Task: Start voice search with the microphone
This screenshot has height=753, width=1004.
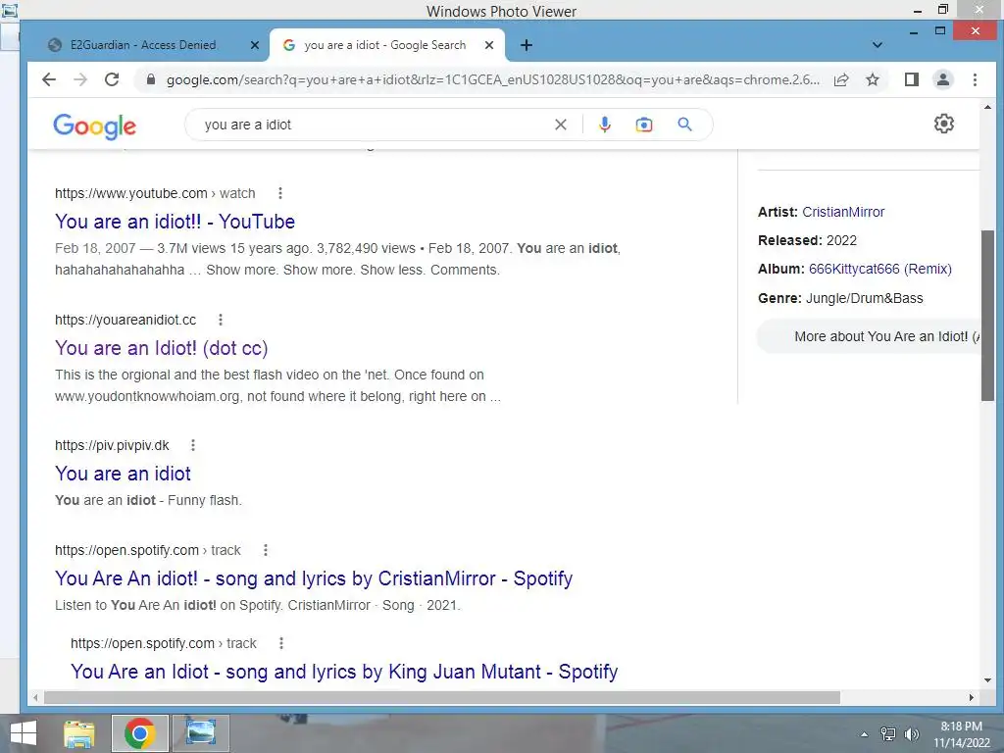Action: coord(604,125)
